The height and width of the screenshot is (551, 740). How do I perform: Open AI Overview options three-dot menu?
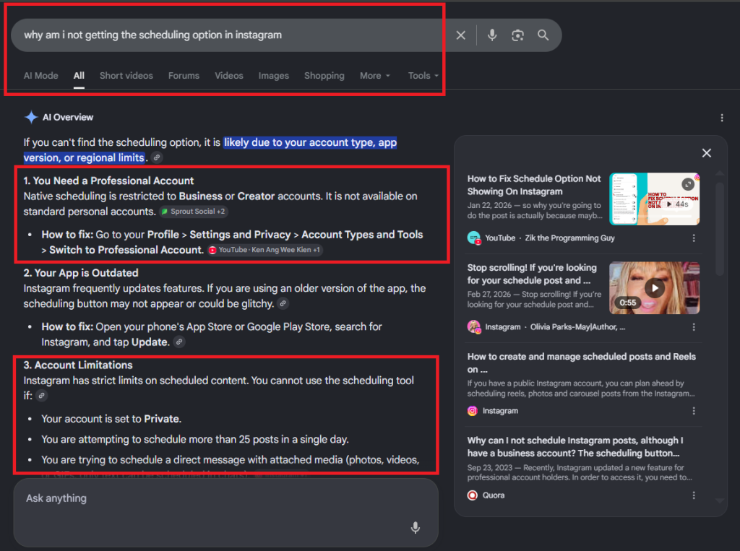[x=722, y=118]
